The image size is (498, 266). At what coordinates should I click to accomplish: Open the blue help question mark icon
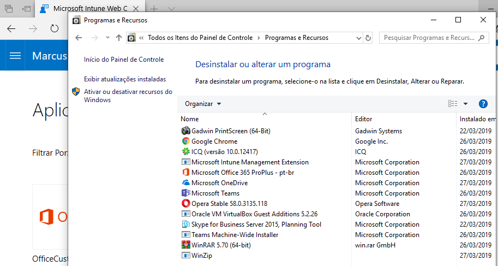click(483, 104)
